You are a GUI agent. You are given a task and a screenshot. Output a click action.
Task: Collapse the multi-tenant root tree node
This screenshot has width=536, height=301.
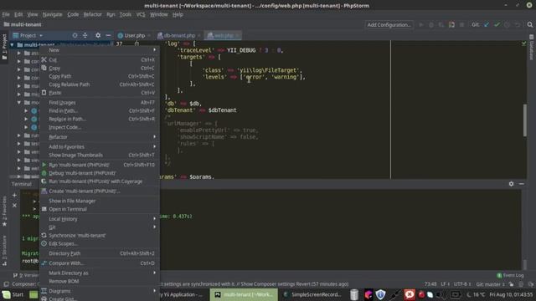(12, 44)
